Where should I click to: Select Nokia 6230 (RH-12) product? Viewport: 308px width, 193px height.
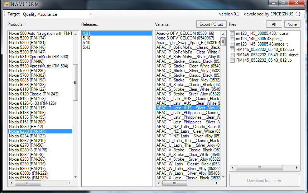[40, 127]
